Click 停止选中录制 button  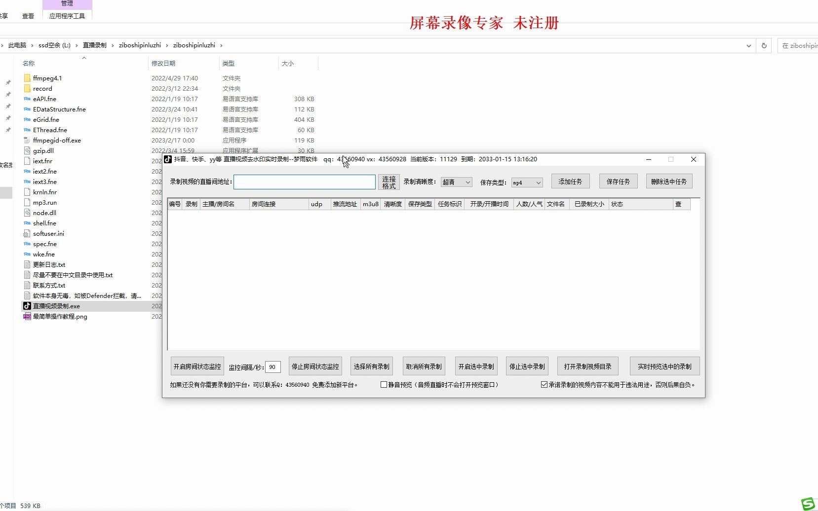[x=527, y=366]
